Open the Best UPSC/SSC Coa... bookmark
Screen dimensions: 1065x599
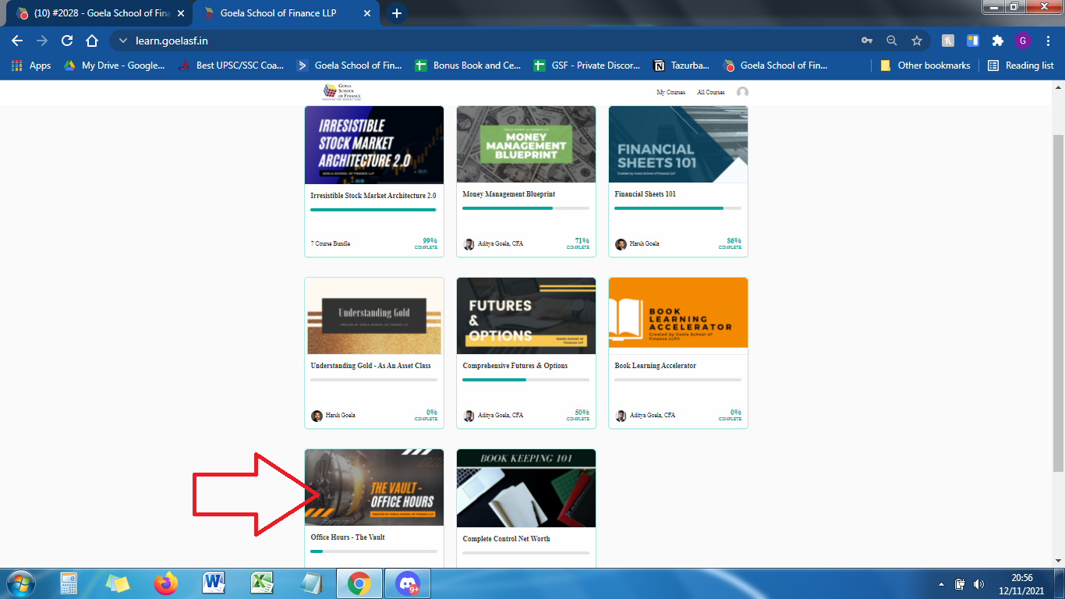[231, 66]
